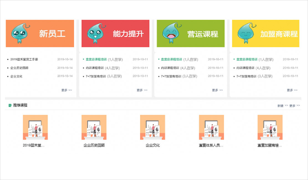
Task: Open the 直营加盟商培 course thumbnail
Action: click(270, 127)
